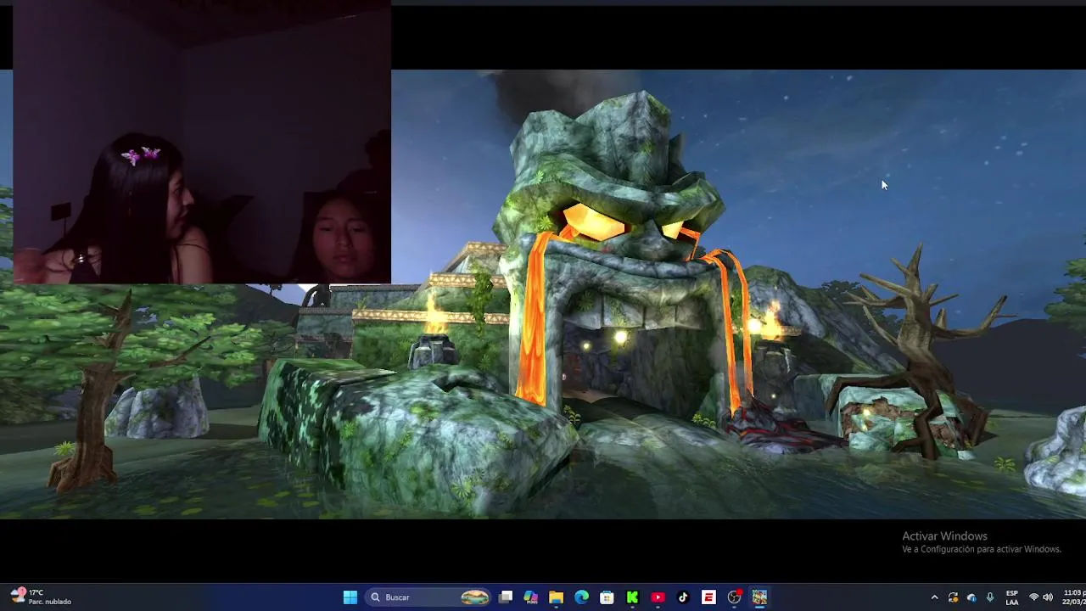Open Microsoft Store from taskbar
Screen dimensions: 1086x611
pos(607,597)
